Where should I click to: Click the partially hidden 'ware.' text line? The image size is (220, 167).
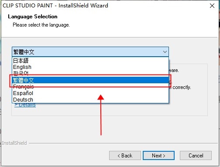click(x=174, y=71)
